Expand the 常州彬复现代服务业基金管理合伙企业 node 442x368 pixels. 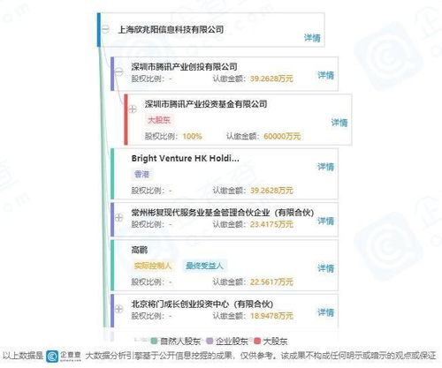click(x=119, y=218)
